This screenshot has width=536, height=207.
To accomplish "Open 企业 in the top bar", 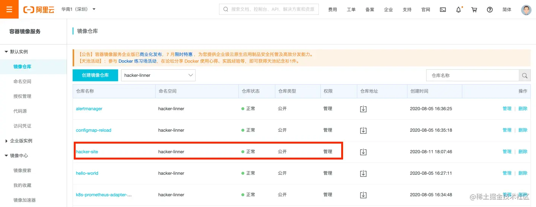I will (388, 10).
